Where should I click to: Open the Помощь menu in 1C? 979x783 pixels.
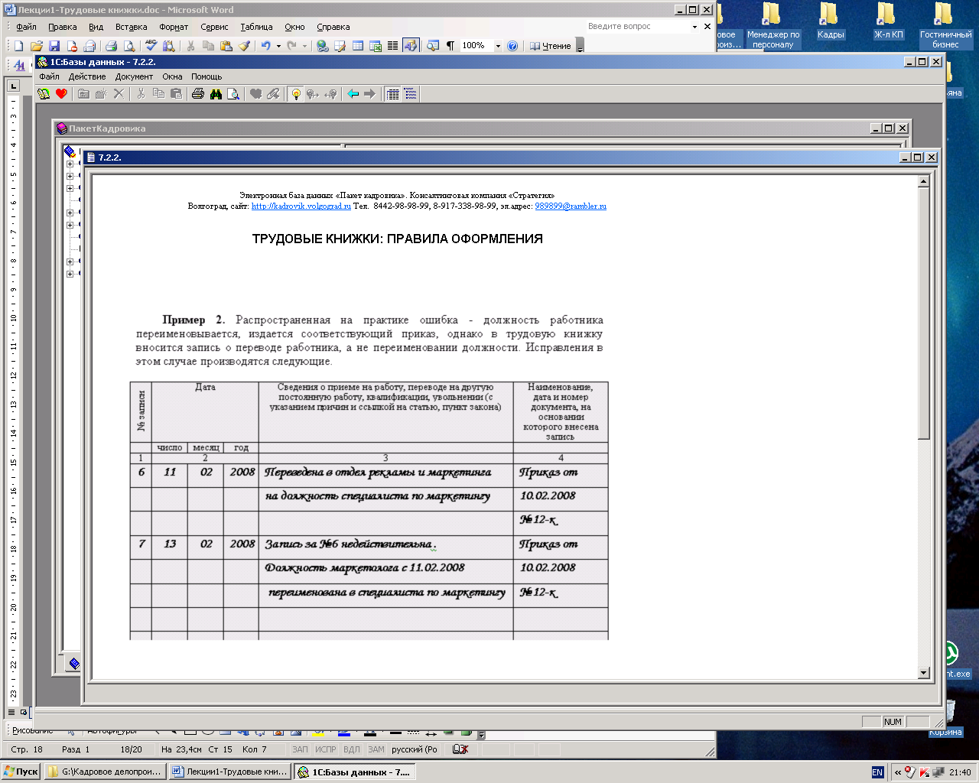[207, 76]
